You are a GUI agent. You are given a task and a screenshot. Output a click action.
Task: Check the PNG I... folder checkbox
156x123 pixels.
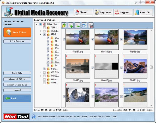[44, 31]
